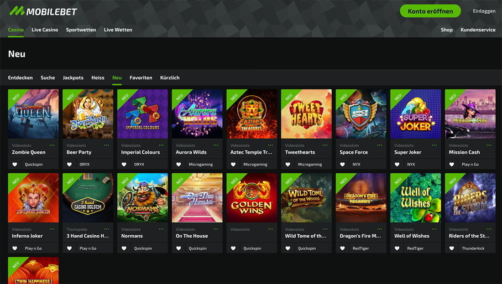This screenshot has height=284, width=502.
Task: Click the Casino navigation tab
Action: (x=16, y=30)
